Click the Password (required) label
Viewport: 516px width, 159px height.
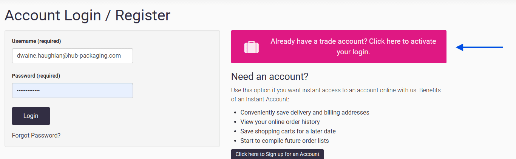36,76
